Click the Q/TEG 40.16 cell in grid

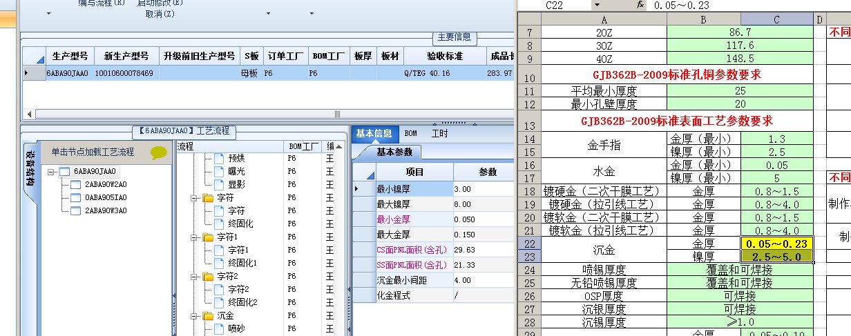444,72
